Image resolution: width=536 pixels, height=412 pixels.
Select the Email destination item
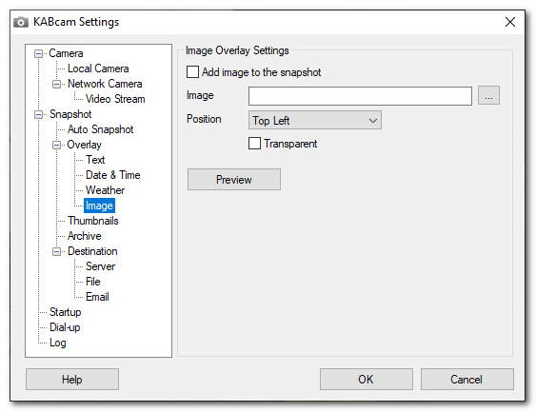(x=97, y=297)
